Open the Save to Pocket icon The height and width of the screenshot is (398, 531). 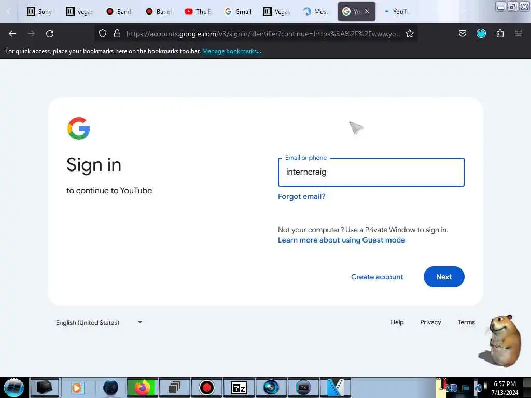pos(462,33)
